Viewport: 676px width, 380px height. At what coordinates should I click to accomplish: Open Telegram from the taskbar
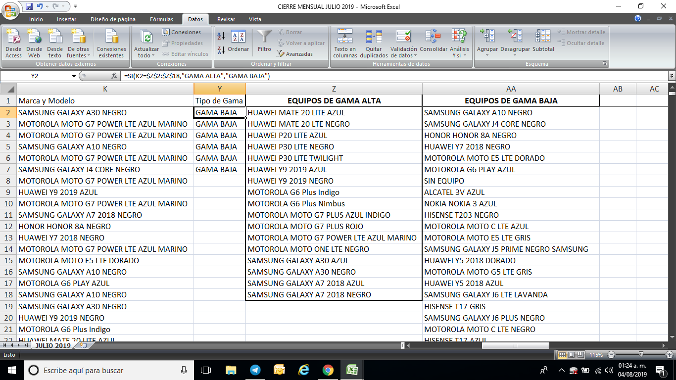click(x=255, y=370)
